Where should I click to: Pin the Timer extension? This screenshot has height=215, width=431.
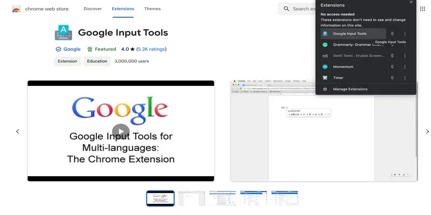pyautogui.click(x=392, y=78)
